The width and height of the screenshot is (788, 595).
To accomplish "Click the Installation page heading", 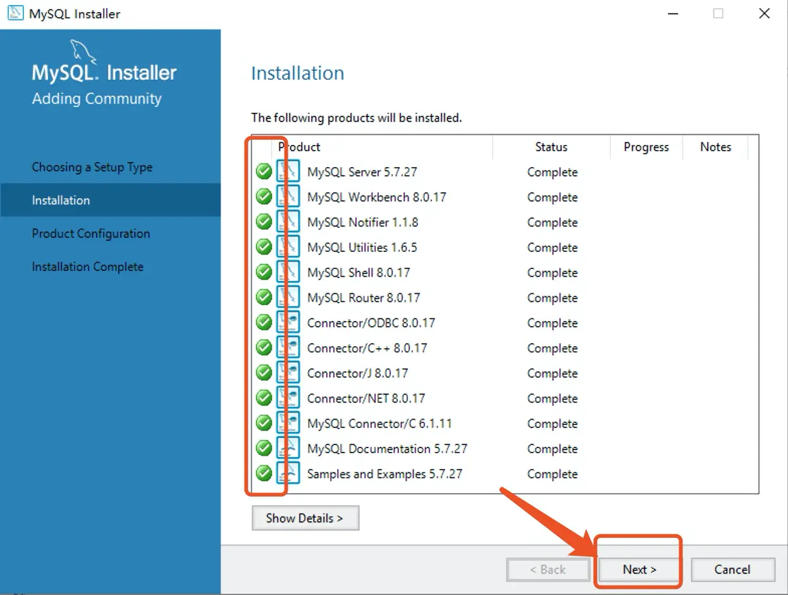I will (x=297, y=73).
